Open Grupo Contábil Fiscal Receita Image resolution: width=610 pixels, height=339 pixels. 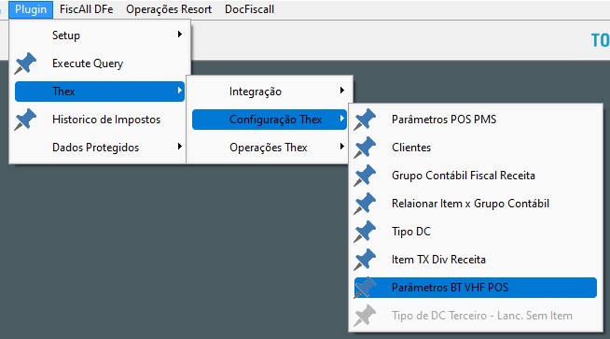pos(476,176)
